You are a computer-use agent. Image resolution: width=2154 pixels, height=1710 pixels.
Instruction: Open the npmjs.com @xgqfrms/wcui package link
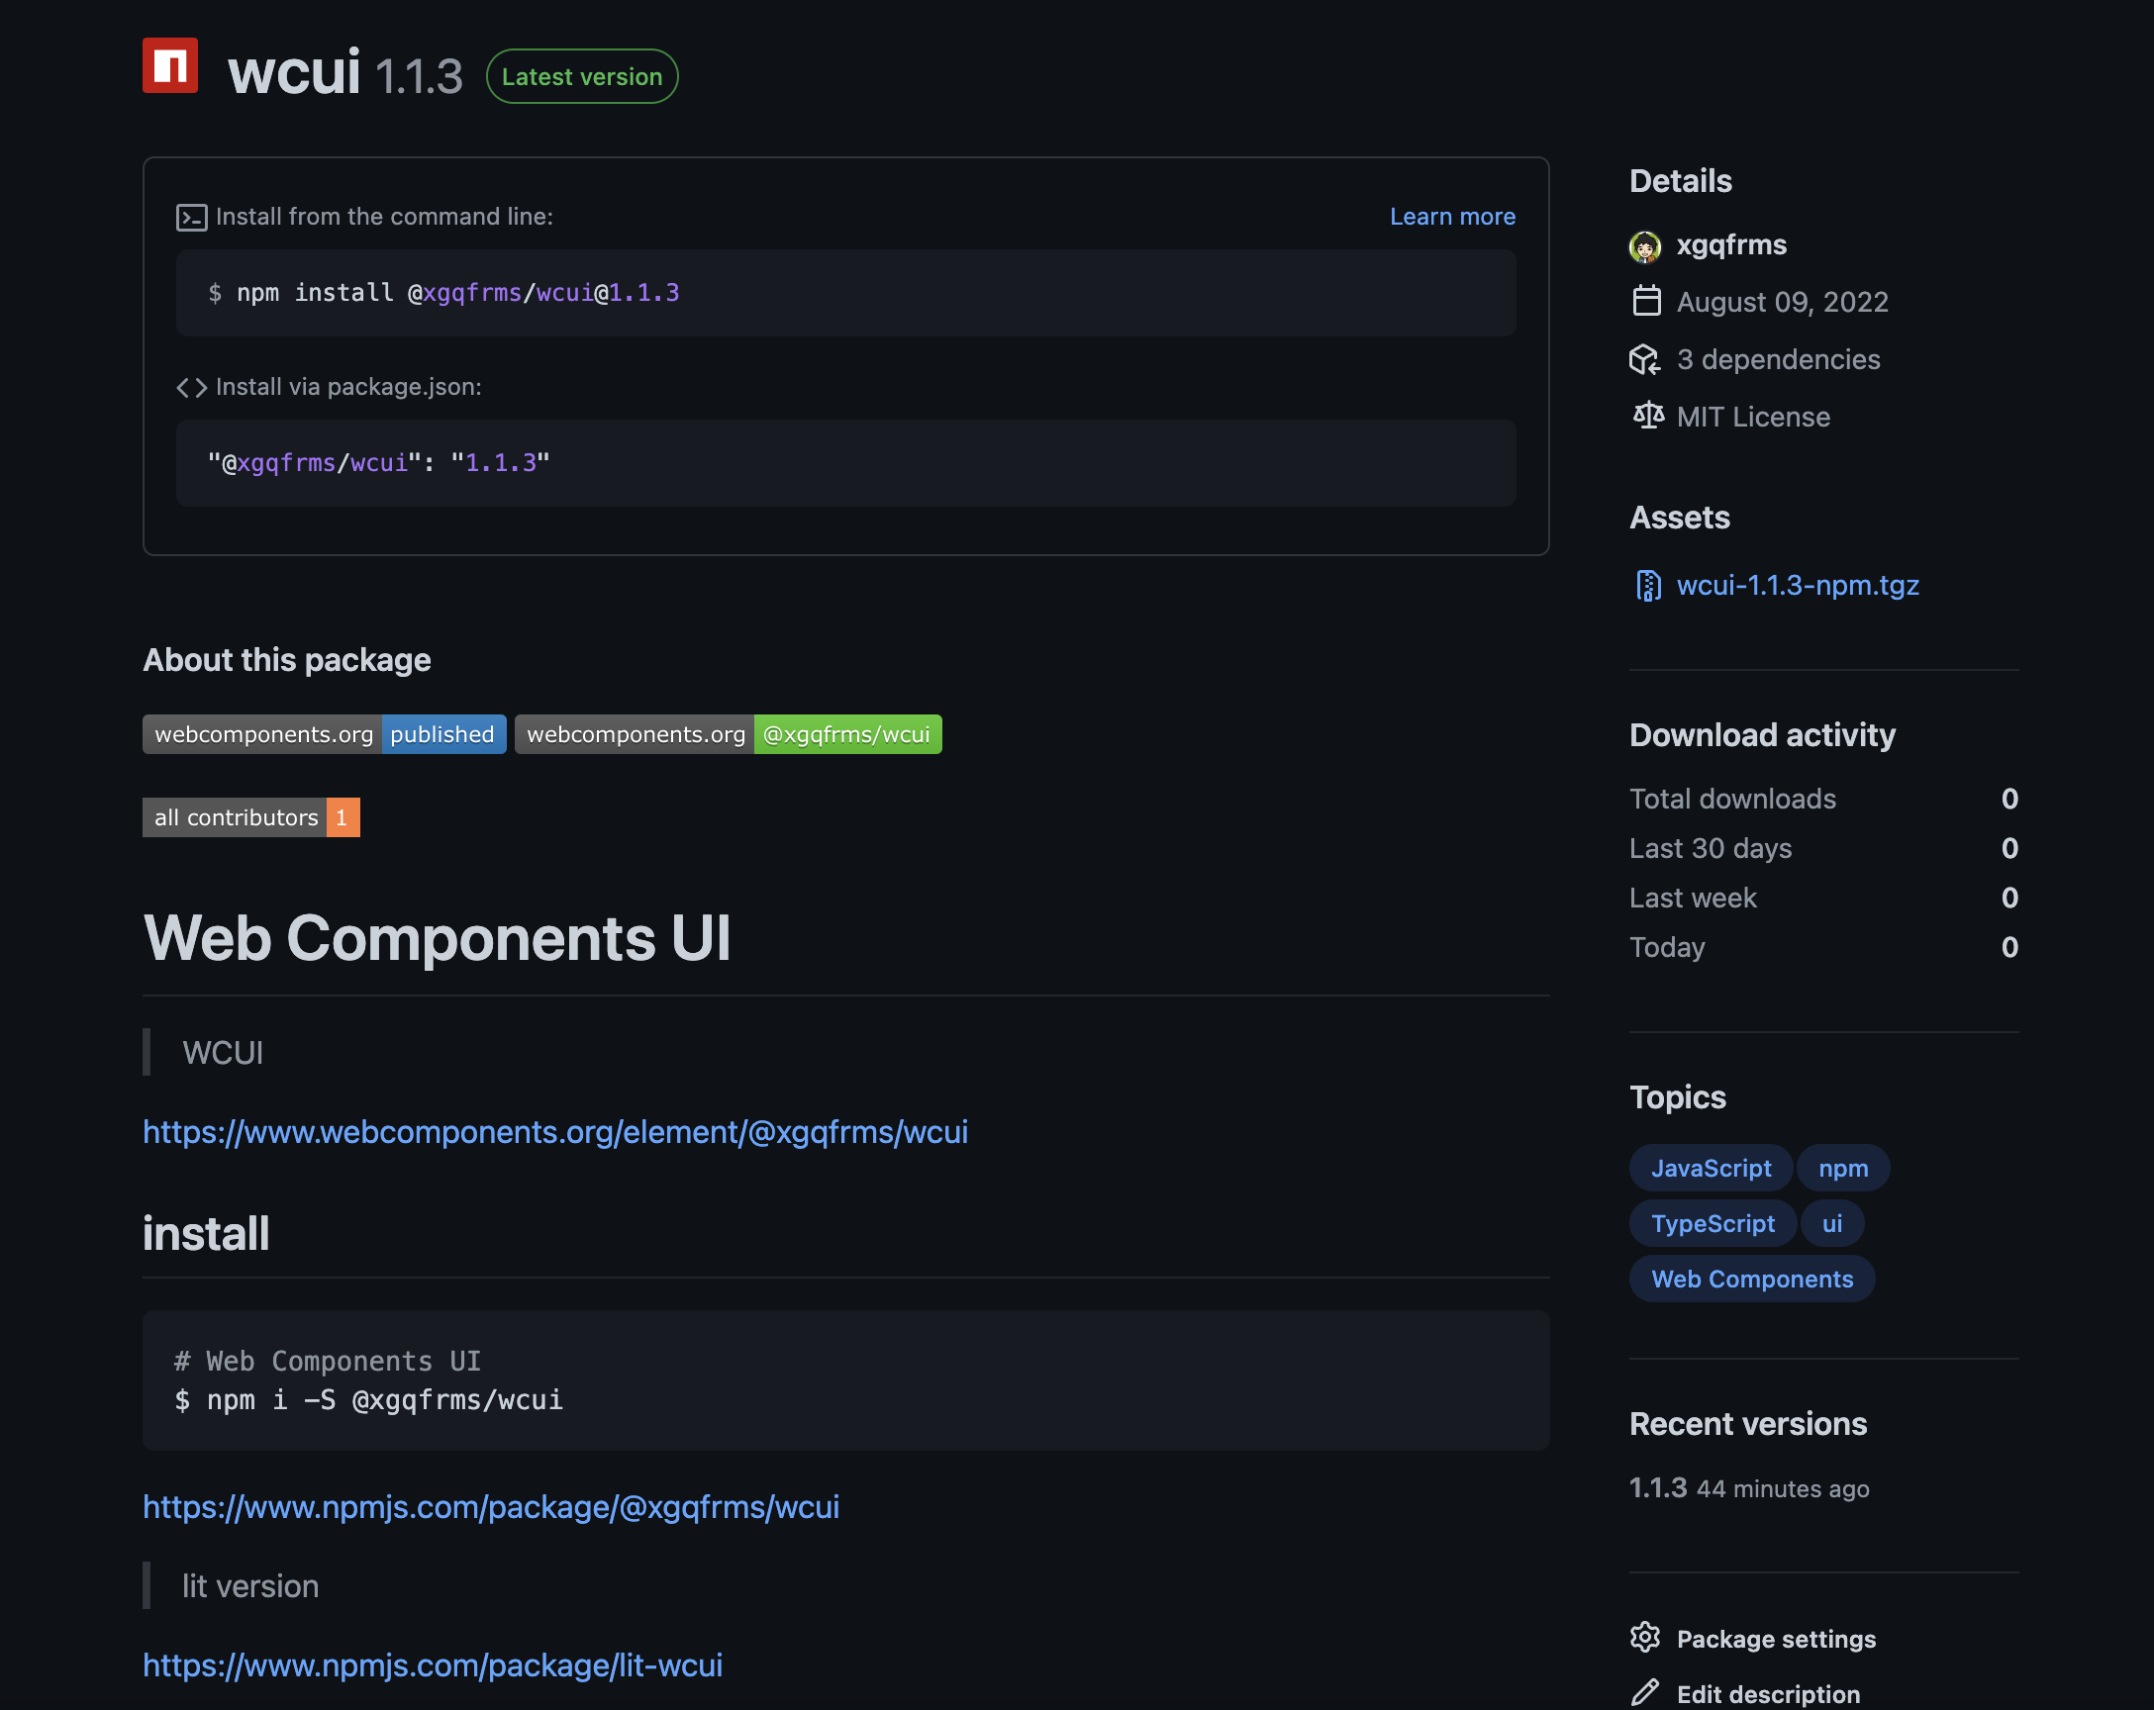click(x=491, y=1506)
